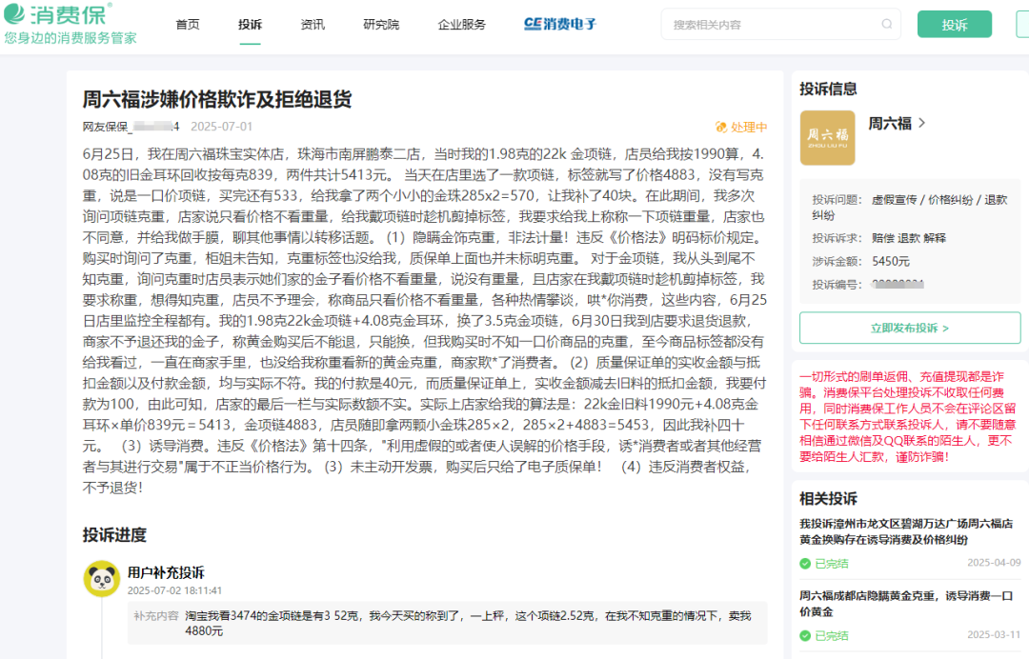Click the related complaint date 2025-04-09
1029x659 pixels.
(x=994, y=563)
